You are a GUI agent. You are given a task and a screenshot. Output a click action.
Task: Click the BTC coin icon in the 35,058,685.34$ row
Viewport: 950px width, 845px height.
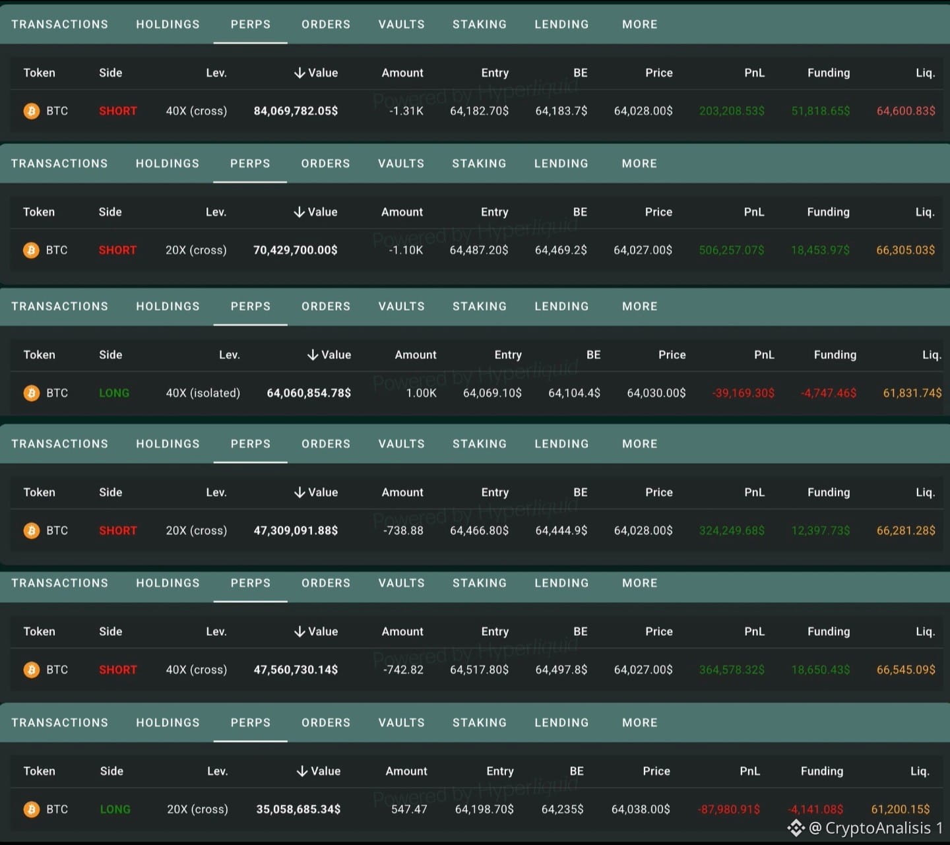pyautogui.click(x=31, y=809)
